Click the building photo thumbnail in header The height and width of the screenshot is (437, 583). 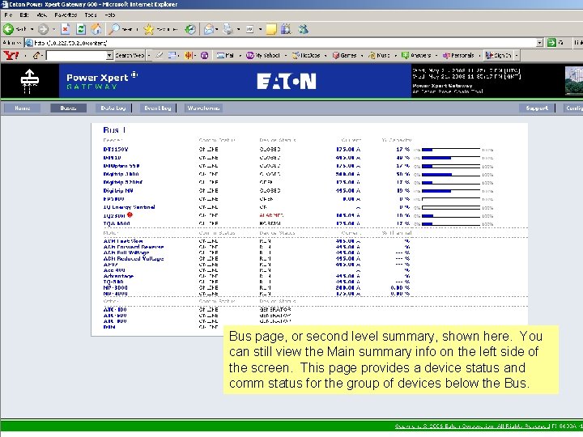[x=574, y=81]
